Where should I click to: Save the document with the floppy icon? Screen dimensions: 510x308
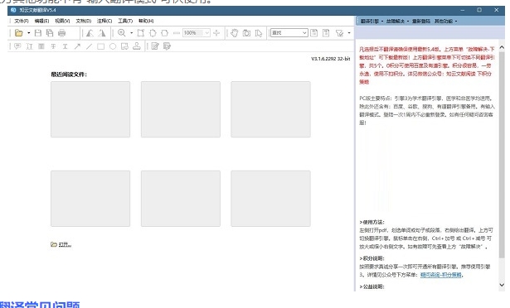(38, 33)
